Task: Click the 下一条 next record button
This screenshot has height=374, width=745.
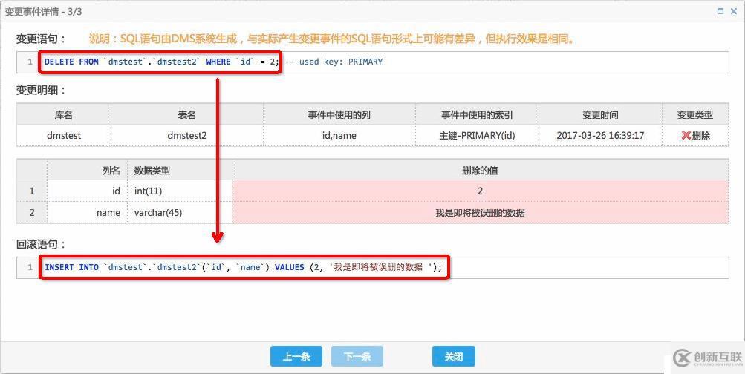Action: pos(357,356)
